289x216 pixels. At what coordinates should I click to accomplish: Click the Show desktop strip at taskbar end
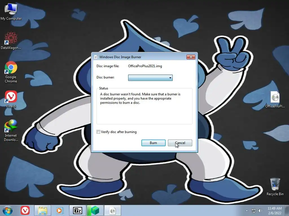point(287,210)
